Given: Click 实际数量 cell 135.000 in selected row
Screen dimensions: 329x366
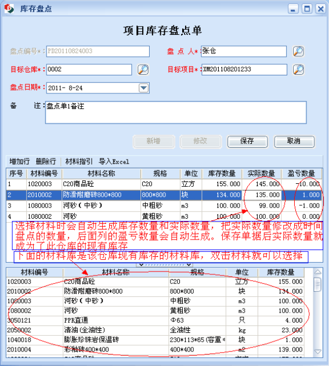Looking at the screenshot, I should [x=262, y=195].
